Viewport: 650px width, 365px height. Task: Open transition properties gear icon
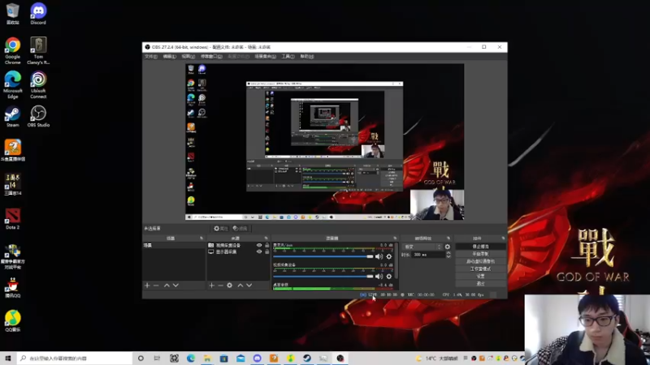[448, 247]
